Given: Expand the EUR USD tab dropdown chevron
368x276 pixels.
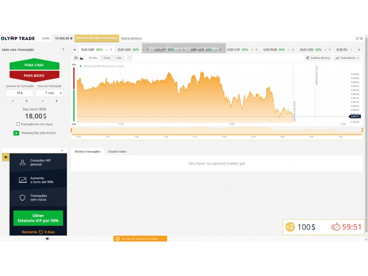Looking at the screenshot, I should pyautogui.click(x=143, y=50).
